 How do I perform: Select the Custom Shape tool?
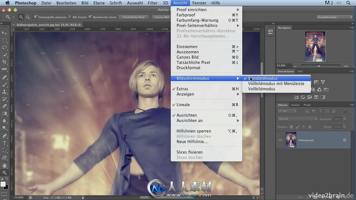4,157
